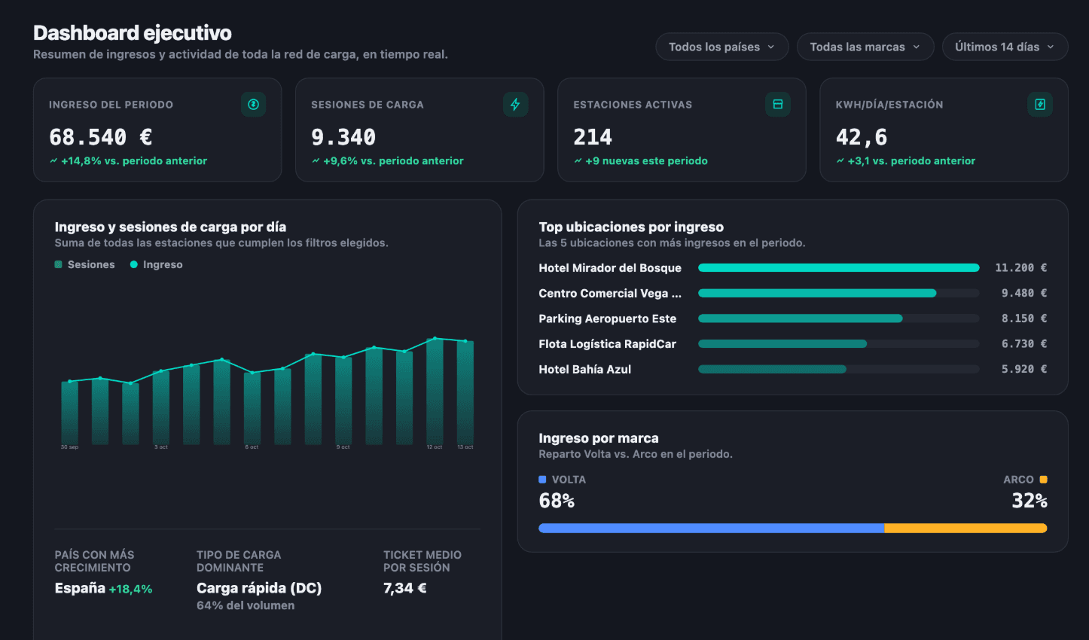The height and width of the screenshot is (640, 1089).
Task: Click the Parking Aeropuerto Este label
Action: point(608,318)
